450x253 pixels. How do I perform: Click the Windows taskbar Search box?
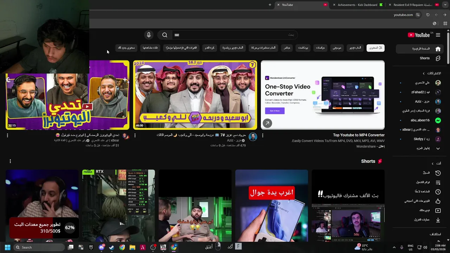coord(39,247)
